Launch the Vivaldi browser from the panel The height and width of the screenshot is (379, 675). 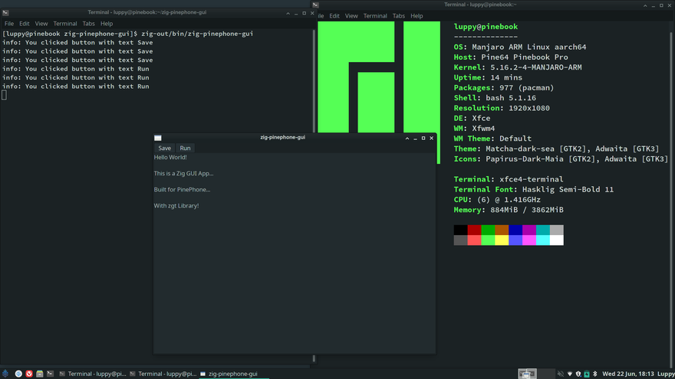pyautogui.click(x=29, y=374)
